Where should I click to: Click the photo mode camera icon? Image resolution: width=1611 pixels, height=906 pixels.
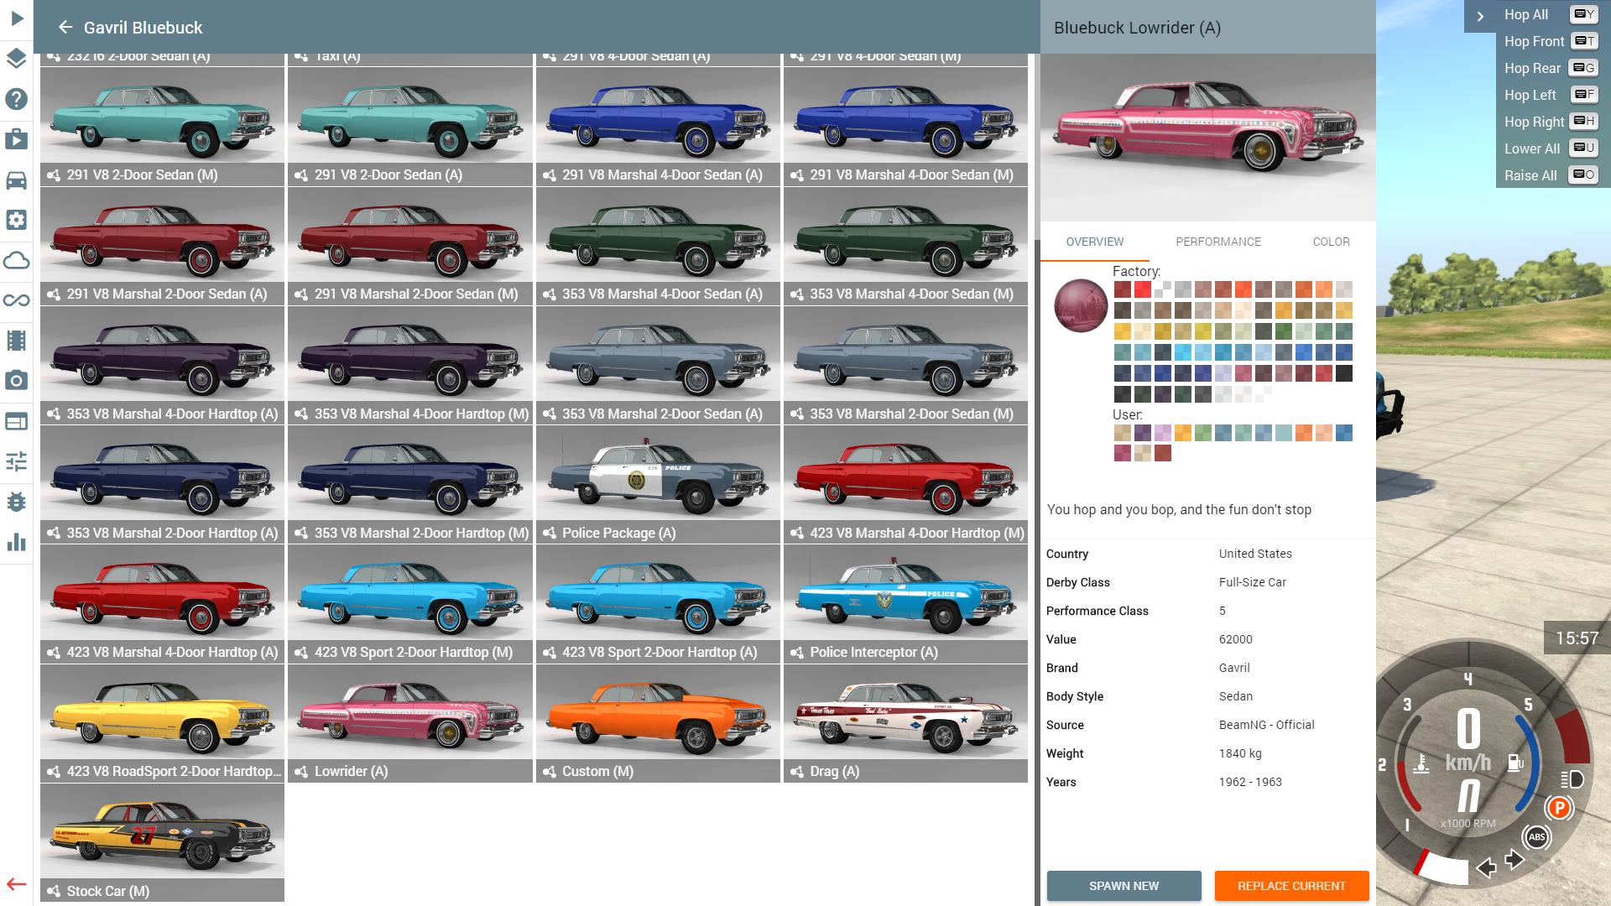coord(17,381)
